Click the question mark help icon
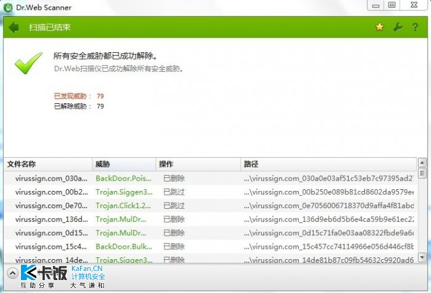 (x=415, y=28)
